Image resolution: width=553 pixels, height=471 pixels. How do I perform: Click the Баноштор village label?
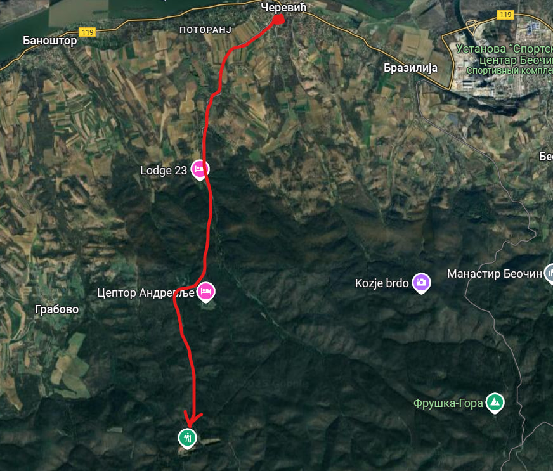(x=49, y=41)
